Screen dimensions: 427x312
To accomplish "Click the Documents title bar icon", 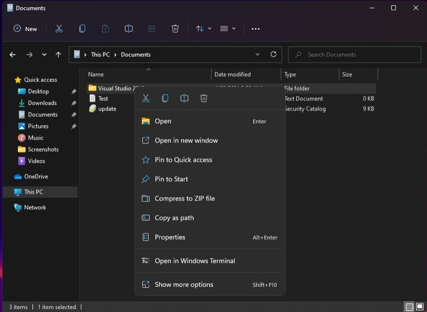I will 10,8.
